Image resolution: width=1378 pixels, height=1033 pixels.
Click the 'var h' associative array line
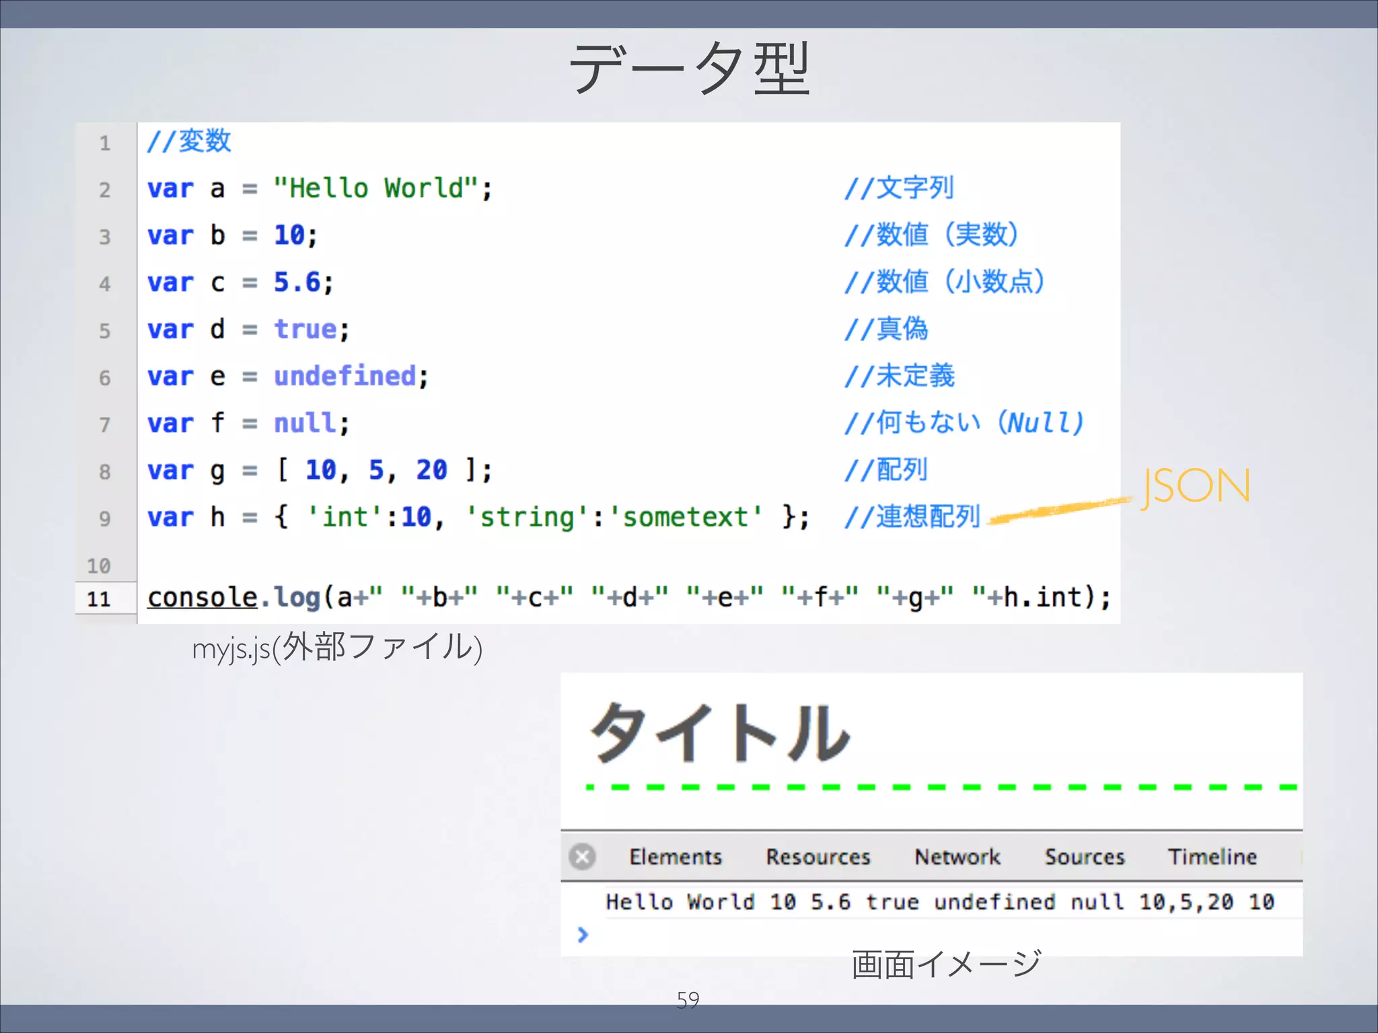[478, 517]
